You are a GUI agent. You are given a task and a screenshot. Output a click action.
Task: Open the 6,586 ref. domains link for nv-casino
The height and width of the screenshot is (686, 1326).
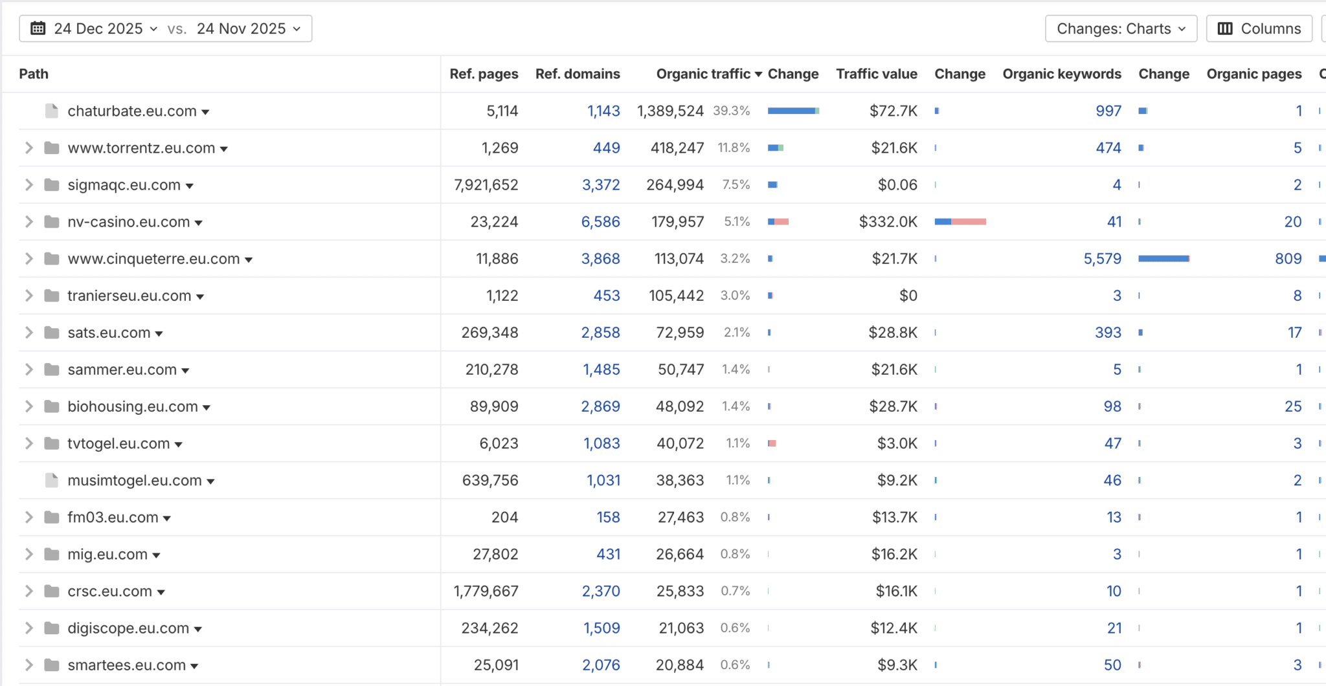click(x=600, y=221)
